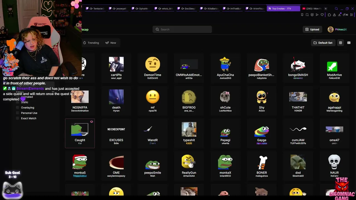Click the Recap navigation link
356x200 pixels.
85,29
